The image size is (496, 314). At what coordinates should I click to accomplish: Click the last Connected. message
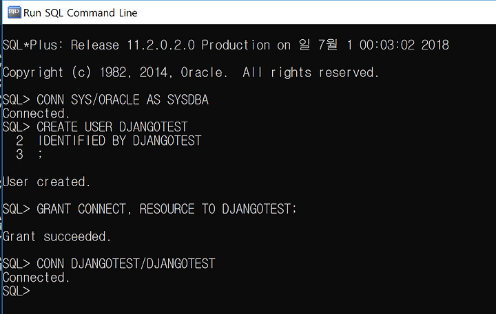point(36,278)
